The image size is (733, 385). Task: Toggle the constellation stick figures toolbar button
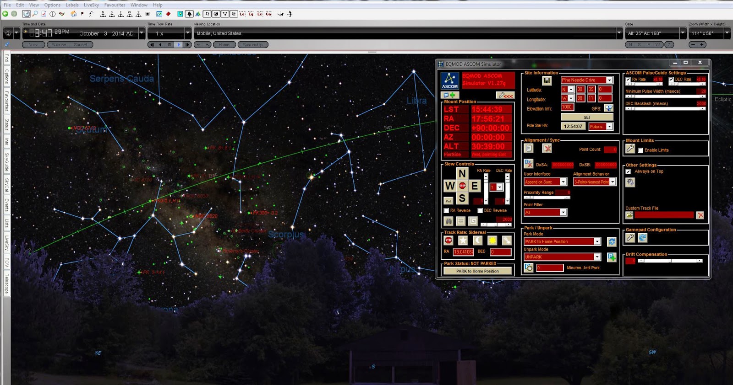(225, 14)
